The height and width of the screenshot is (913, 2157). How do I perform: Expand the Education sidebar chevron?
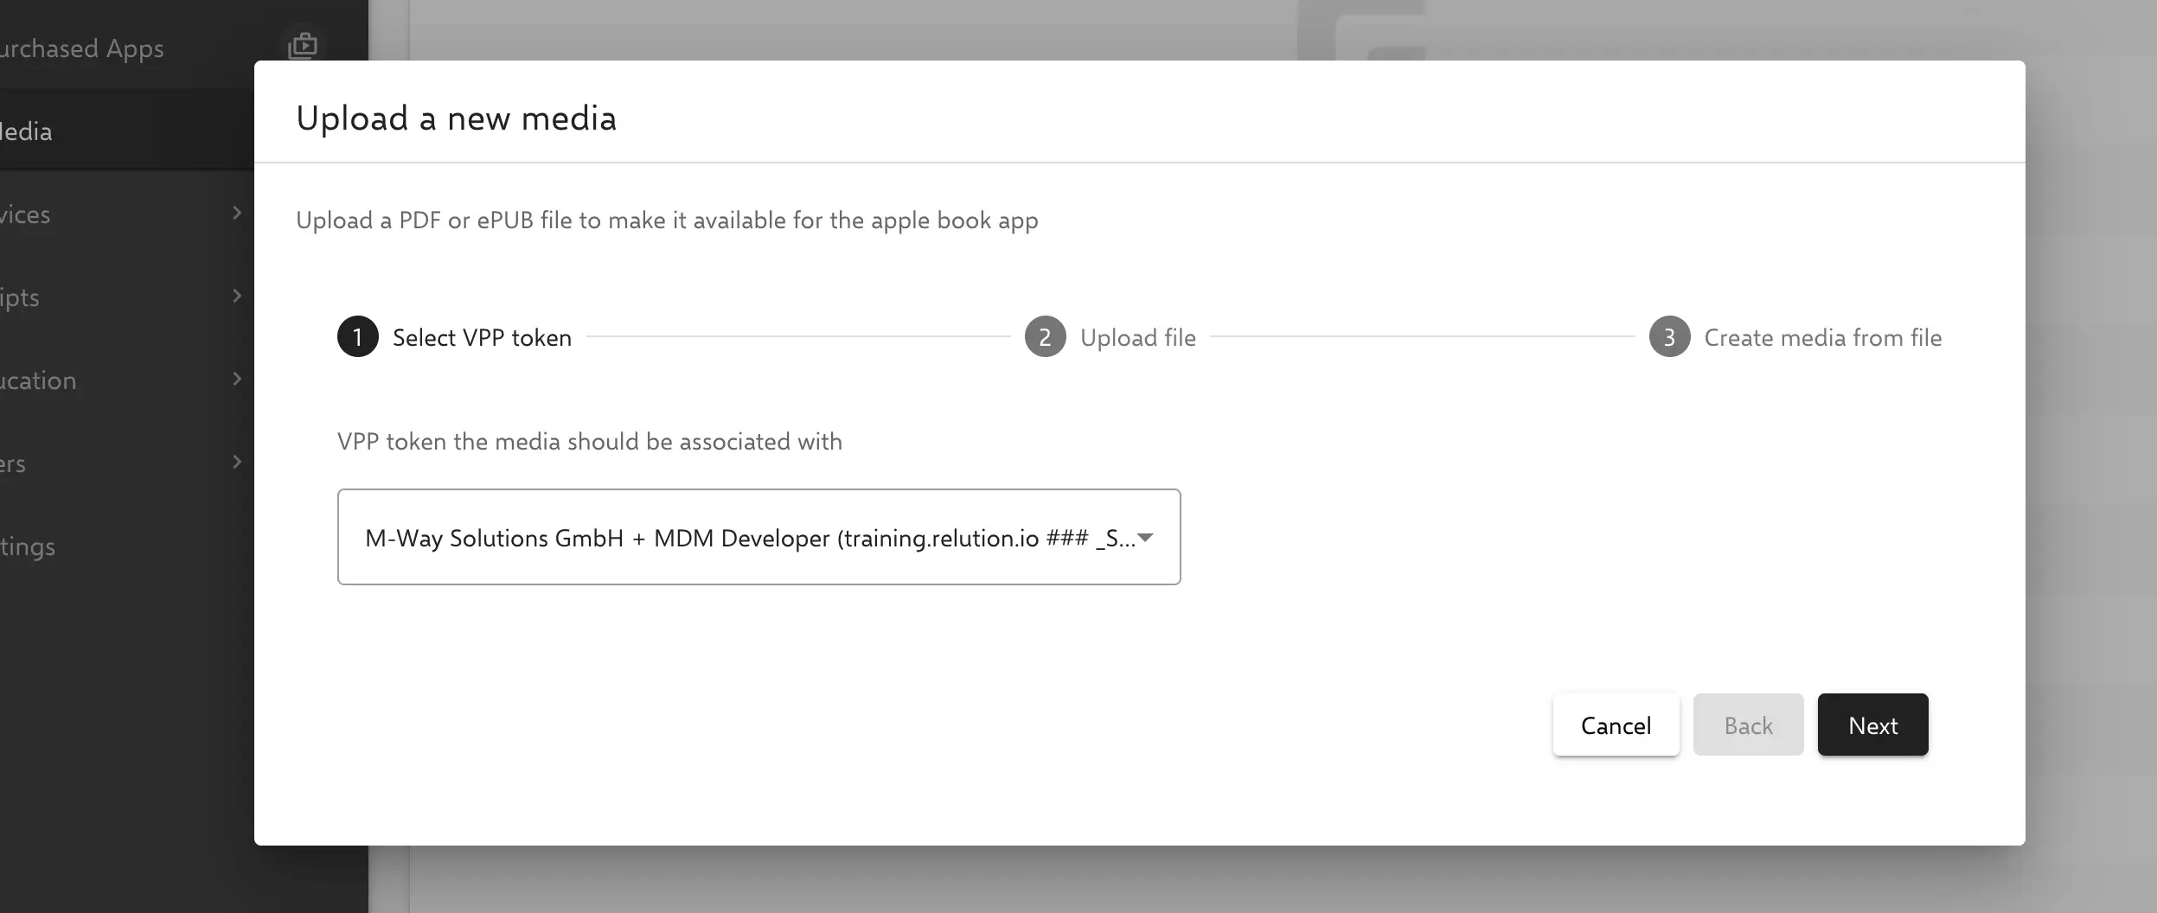(x=237, y=379)
